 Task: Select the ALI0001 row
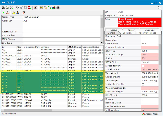52,59
